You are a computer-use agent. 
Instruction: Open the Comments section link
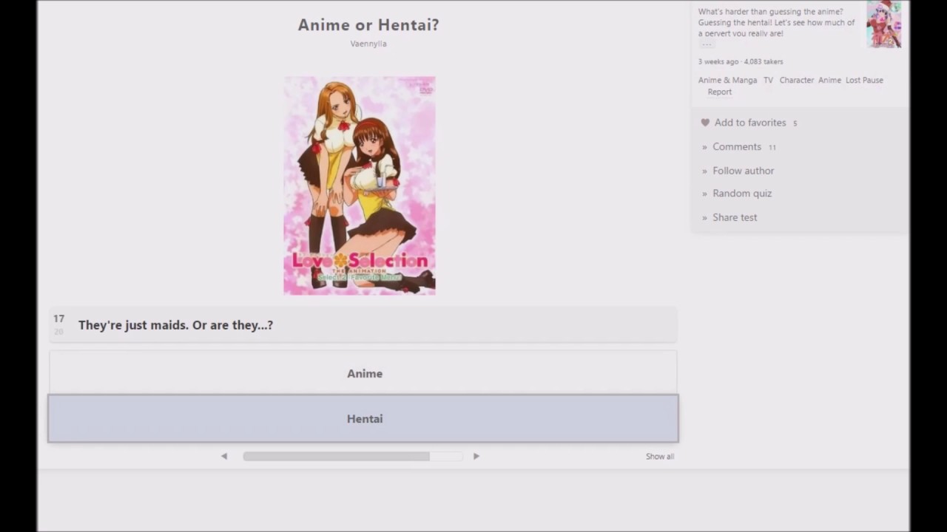coord(737,147)
